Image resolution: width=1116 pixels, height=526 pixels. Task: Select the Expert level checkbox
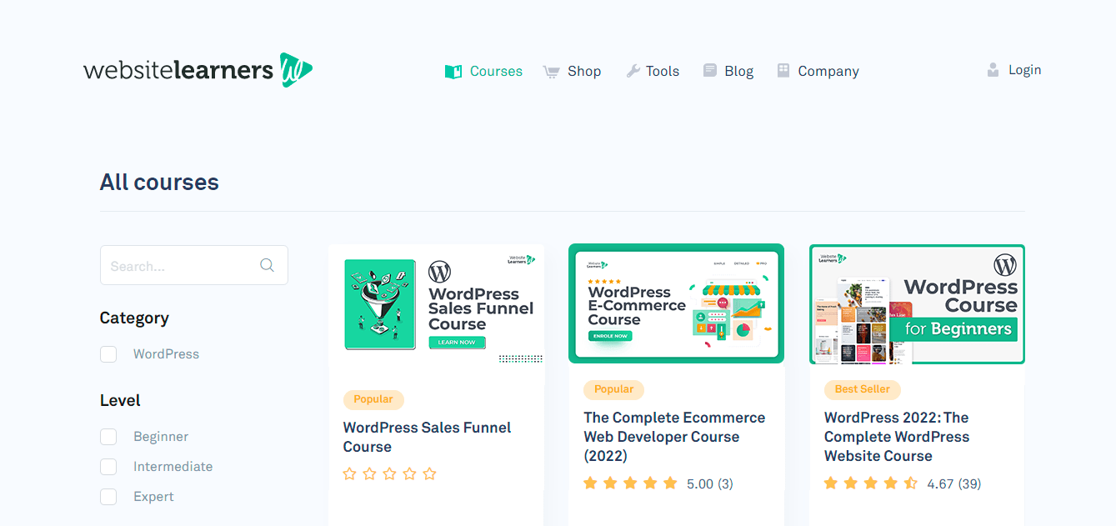pyautogui.click(x=108, y=497)
